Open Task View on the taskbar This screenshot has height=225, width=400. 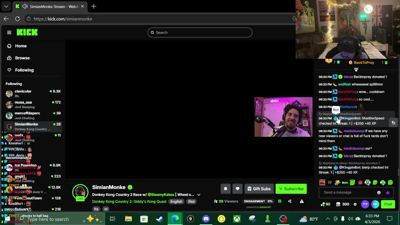[112, 219]
